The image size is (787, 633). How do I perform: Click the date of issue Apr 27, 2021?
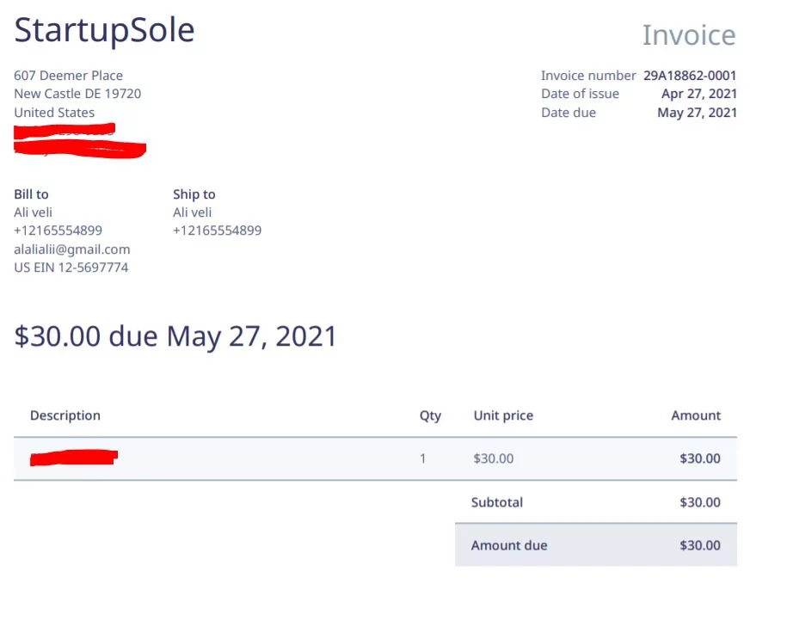pyautogui.click(x=698, y=94)
